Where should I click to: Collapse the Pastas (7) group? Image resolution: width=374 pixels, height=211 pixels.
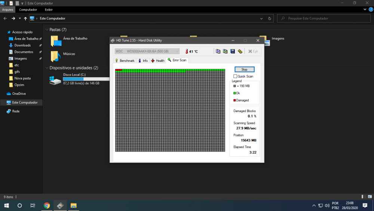pyautogui.click(x=47, y=30)
